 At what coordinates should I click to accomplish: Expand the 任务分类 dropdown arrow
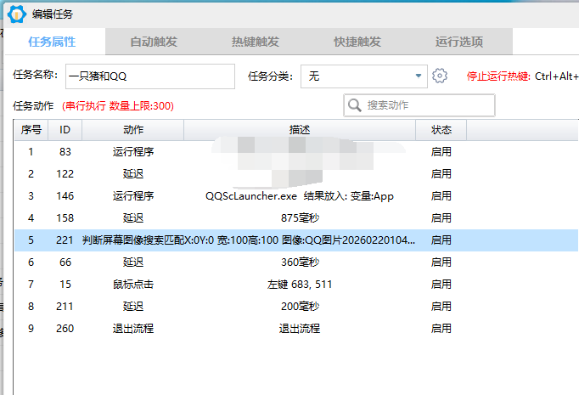coord(419,76)
